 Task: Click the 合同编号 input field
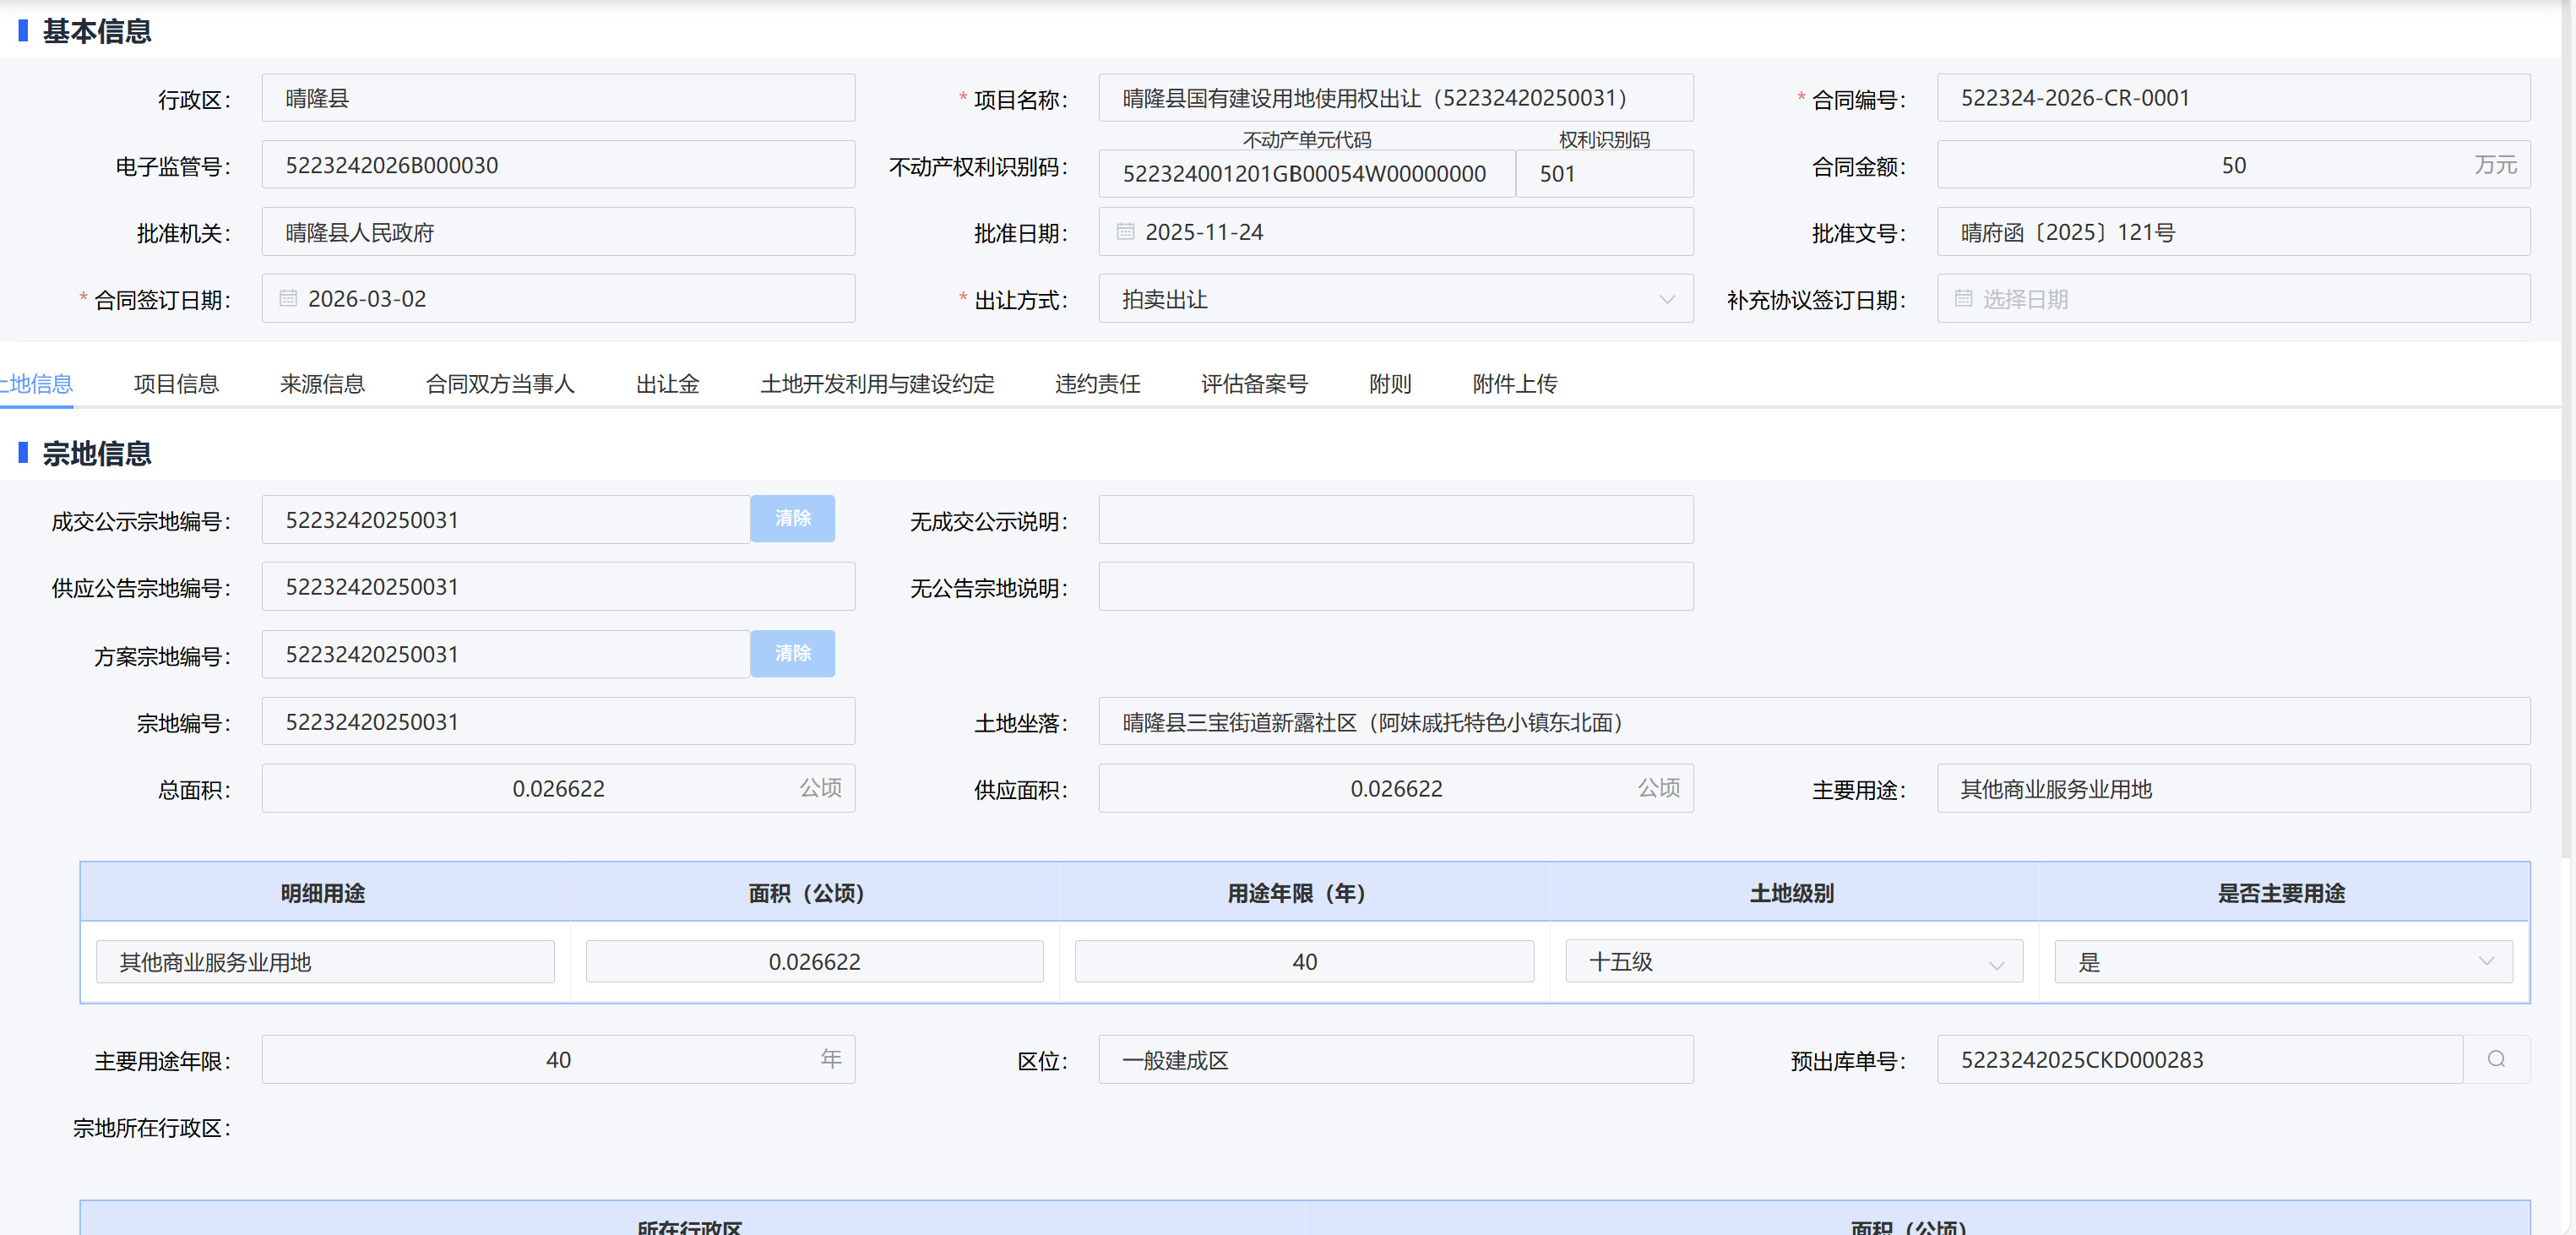2232,98
